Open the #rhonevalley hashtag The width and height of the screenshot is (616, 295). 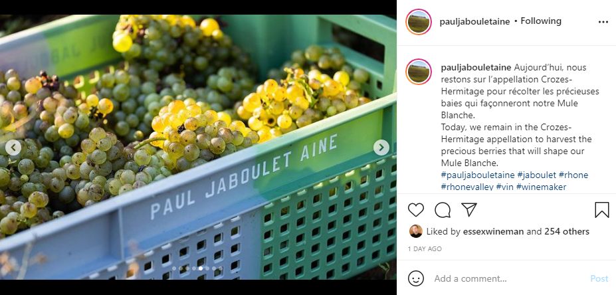click(466, 187)
